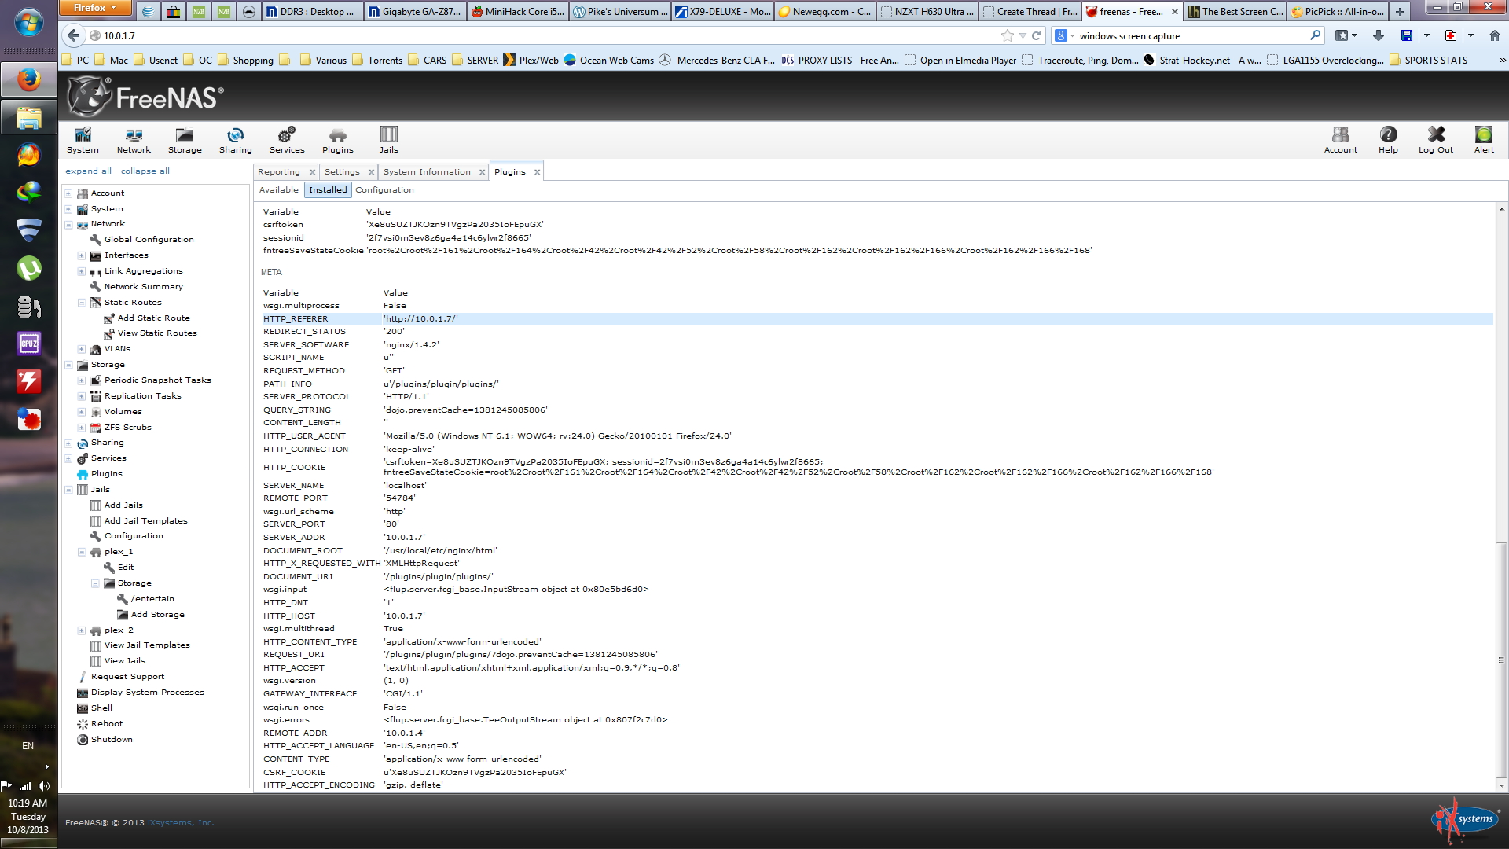The height and width of the screenshot is (849, 1509).
Task: Expand the Interfaces tree node
Action: coord(82,255)
